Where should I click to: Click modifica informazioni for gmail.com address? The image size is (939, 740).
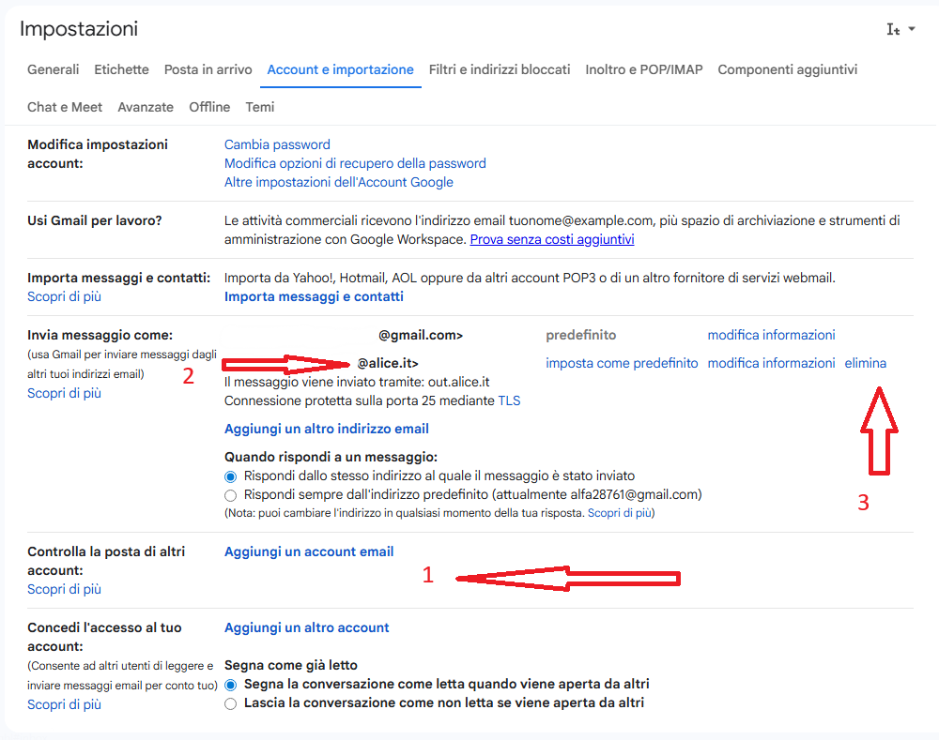[771, 335]
